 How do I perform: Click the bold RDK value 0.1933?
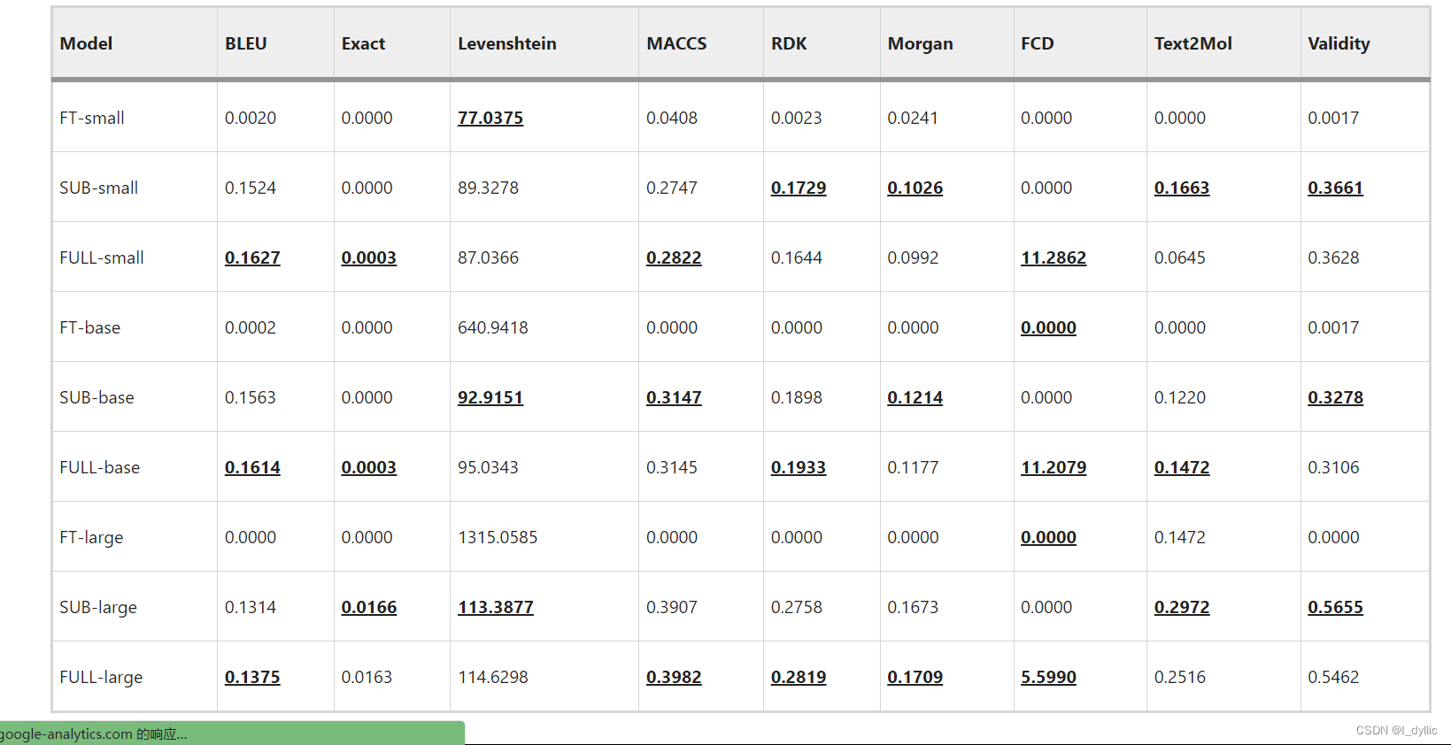(799, 467)
